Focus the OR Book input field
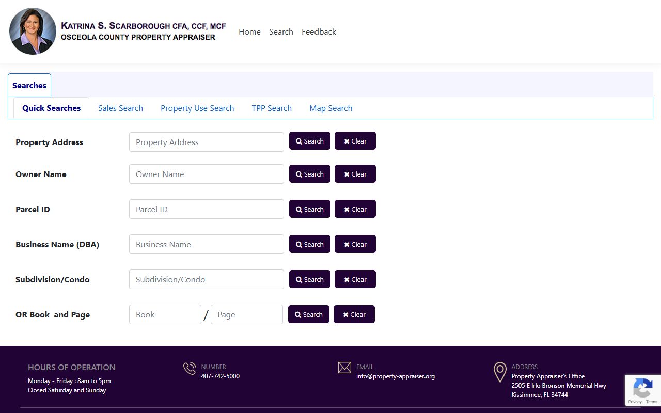Viewport: 661px width, 413px height. point(165,314)
